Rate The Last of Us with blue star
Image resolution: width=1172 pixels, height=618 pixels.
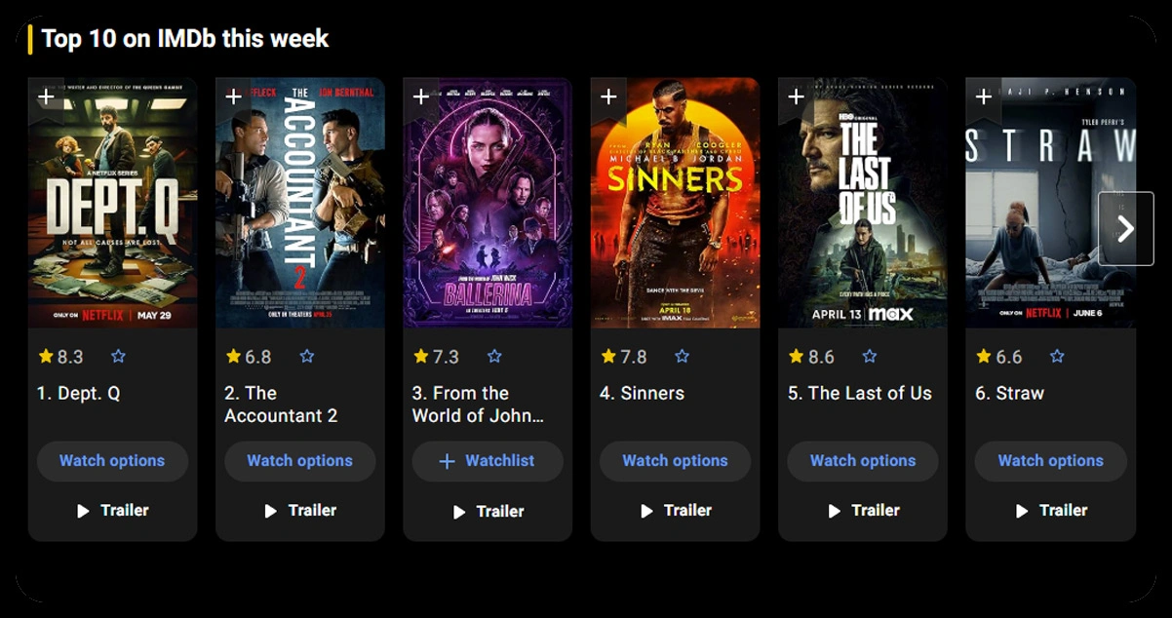pos(870,357)
